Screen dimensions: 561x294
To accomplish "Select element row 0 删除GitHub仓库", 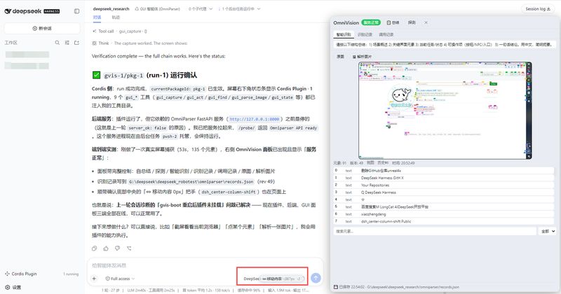I will (x=444, y=171).
